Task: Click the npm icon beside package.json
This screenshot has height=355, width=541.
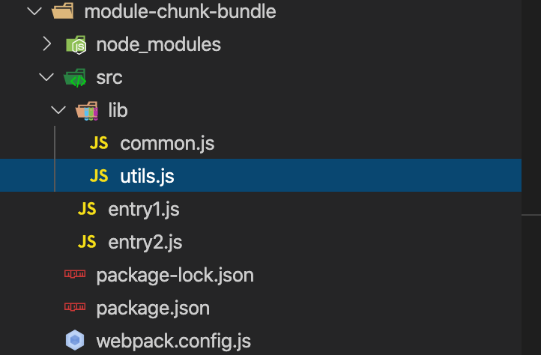Action: point(75,309)
